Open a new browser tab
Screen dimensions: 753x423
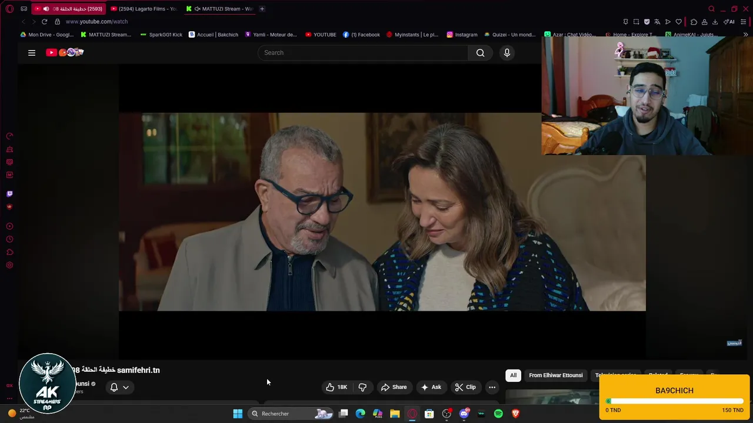point(262,9)
